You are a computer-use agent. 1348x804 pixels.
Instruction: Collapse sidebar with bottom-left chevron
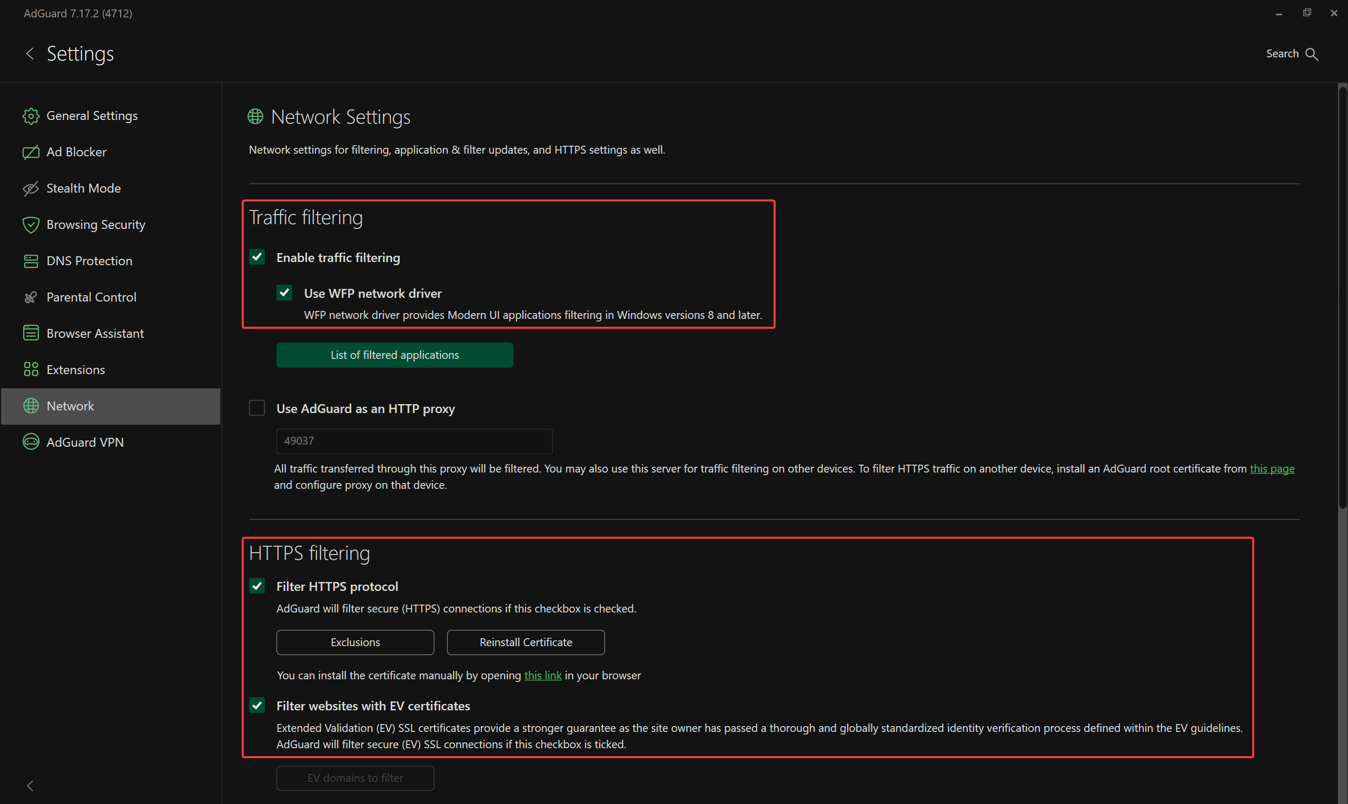coord(31,786)
